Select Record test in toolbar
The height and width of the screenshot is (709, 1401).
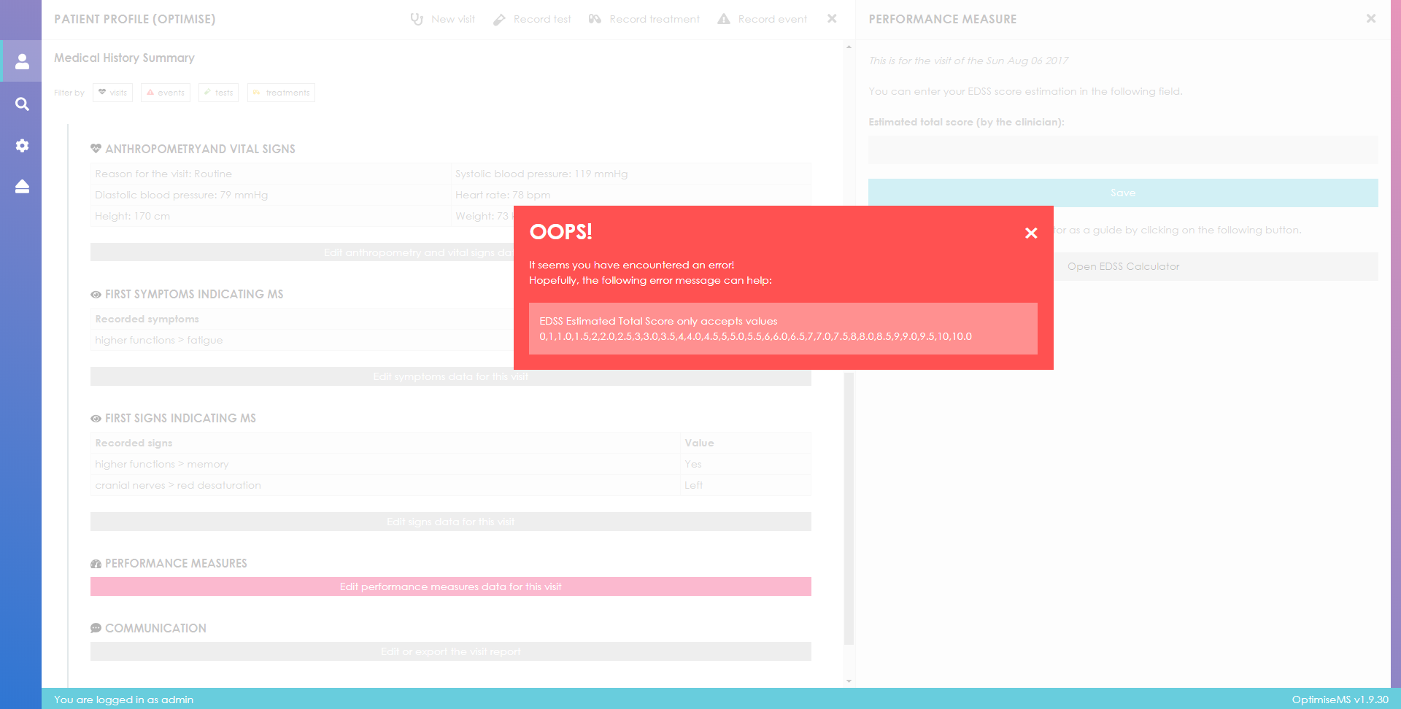coord(532,19)
